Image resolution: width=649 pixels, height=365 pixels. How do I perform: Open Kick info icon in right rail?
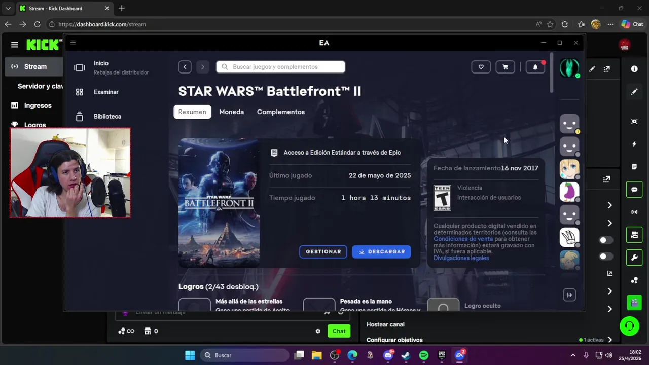click(634, 69)
